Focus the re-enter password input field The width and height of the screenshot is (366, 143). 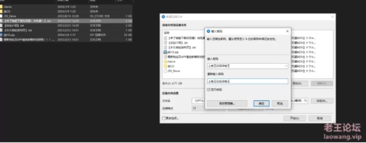(x=247, y=81)
